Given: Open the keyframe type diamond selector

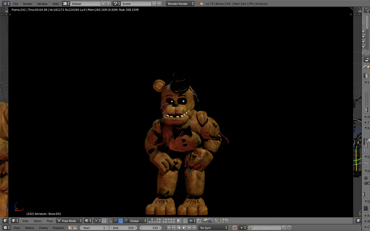Looking at the screenshot, I should click(243, 228).
